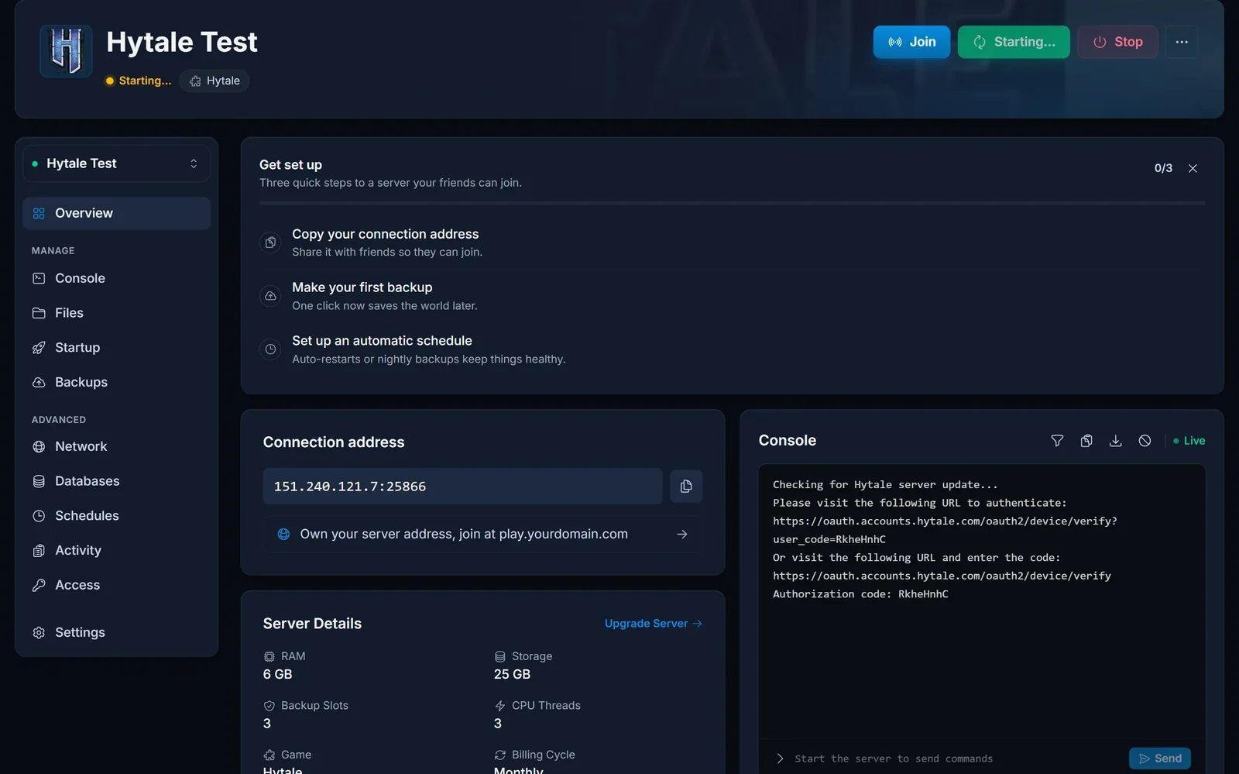Open the Startup section
The width and height of the screenshot is (1239, 774).
click(x=116, y=348)
